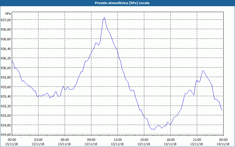Click the pressure curve peak near 10:30

coord(104,18)
